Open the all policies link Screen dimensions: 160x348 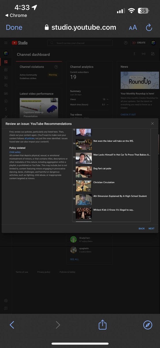[x=29, y=138]
